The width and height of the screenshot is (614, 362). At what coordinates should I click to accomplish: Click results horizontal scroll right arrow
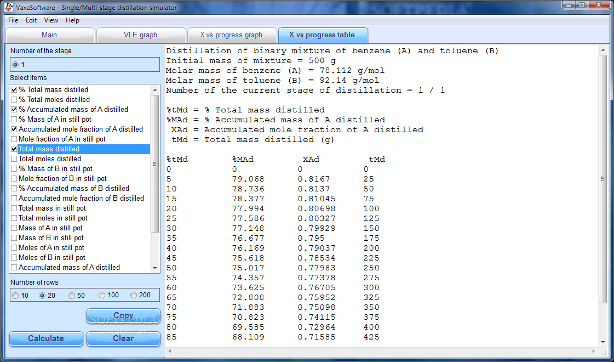point(594,352)
